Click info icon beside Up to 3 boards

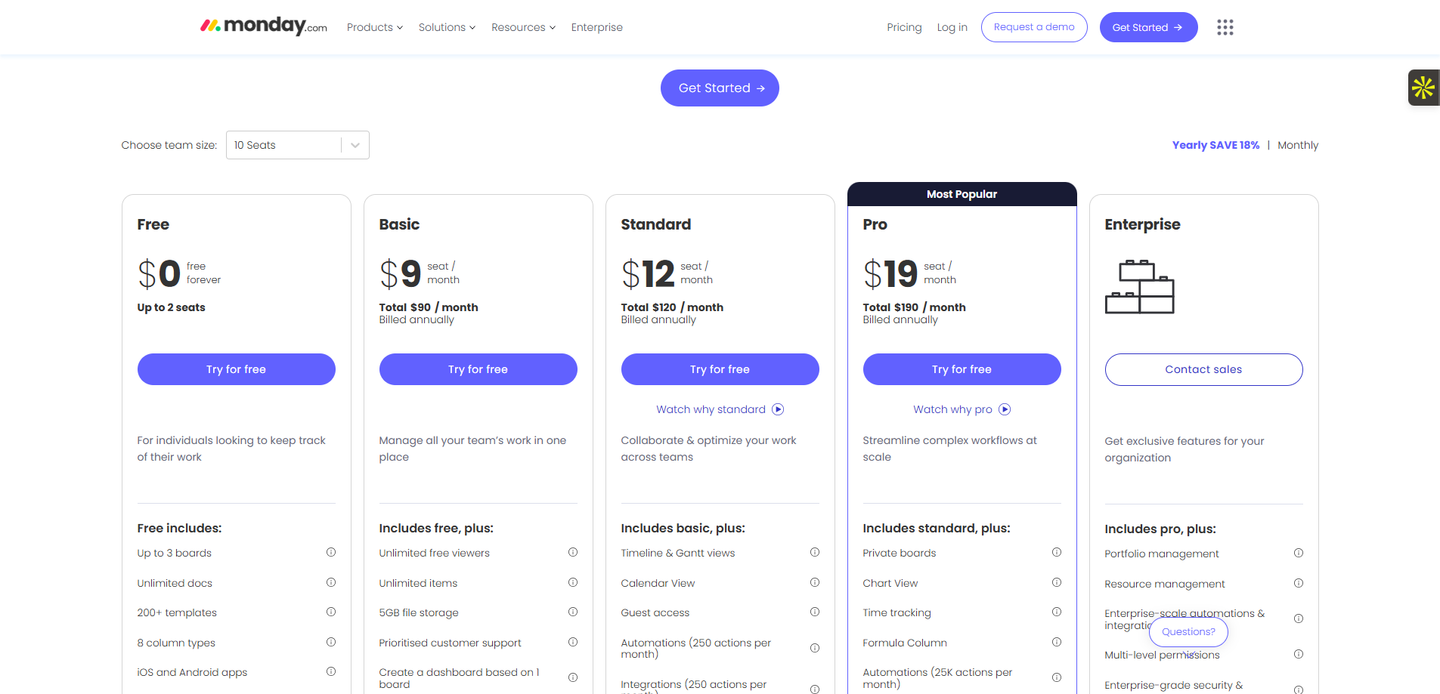coord(331,552)
